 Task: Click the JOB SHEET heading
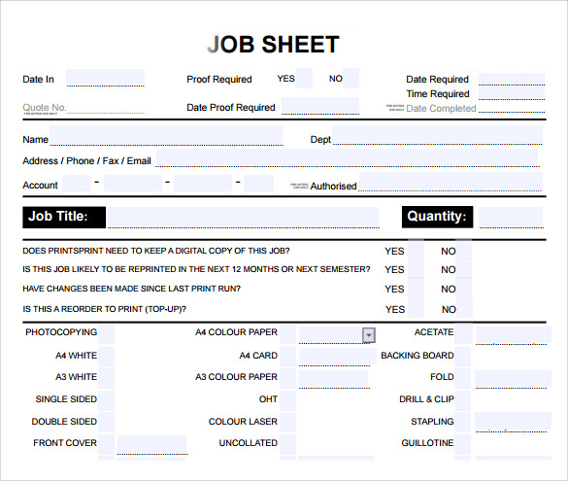[x=274, y=45]
